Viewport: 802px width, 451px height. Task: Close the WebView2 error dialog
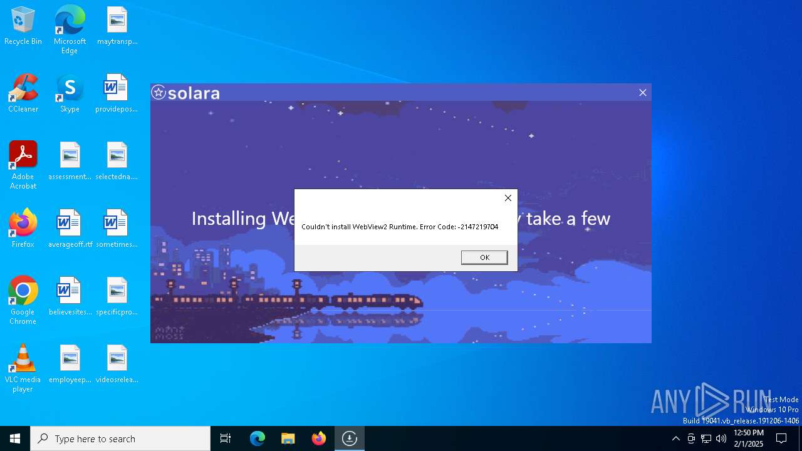click(508, 198)
